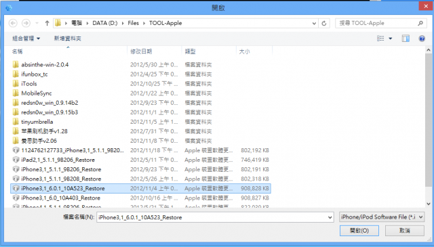The image size is (434, 247).
Task: Go back with the Back arrow button
Action: coord(13,23)
